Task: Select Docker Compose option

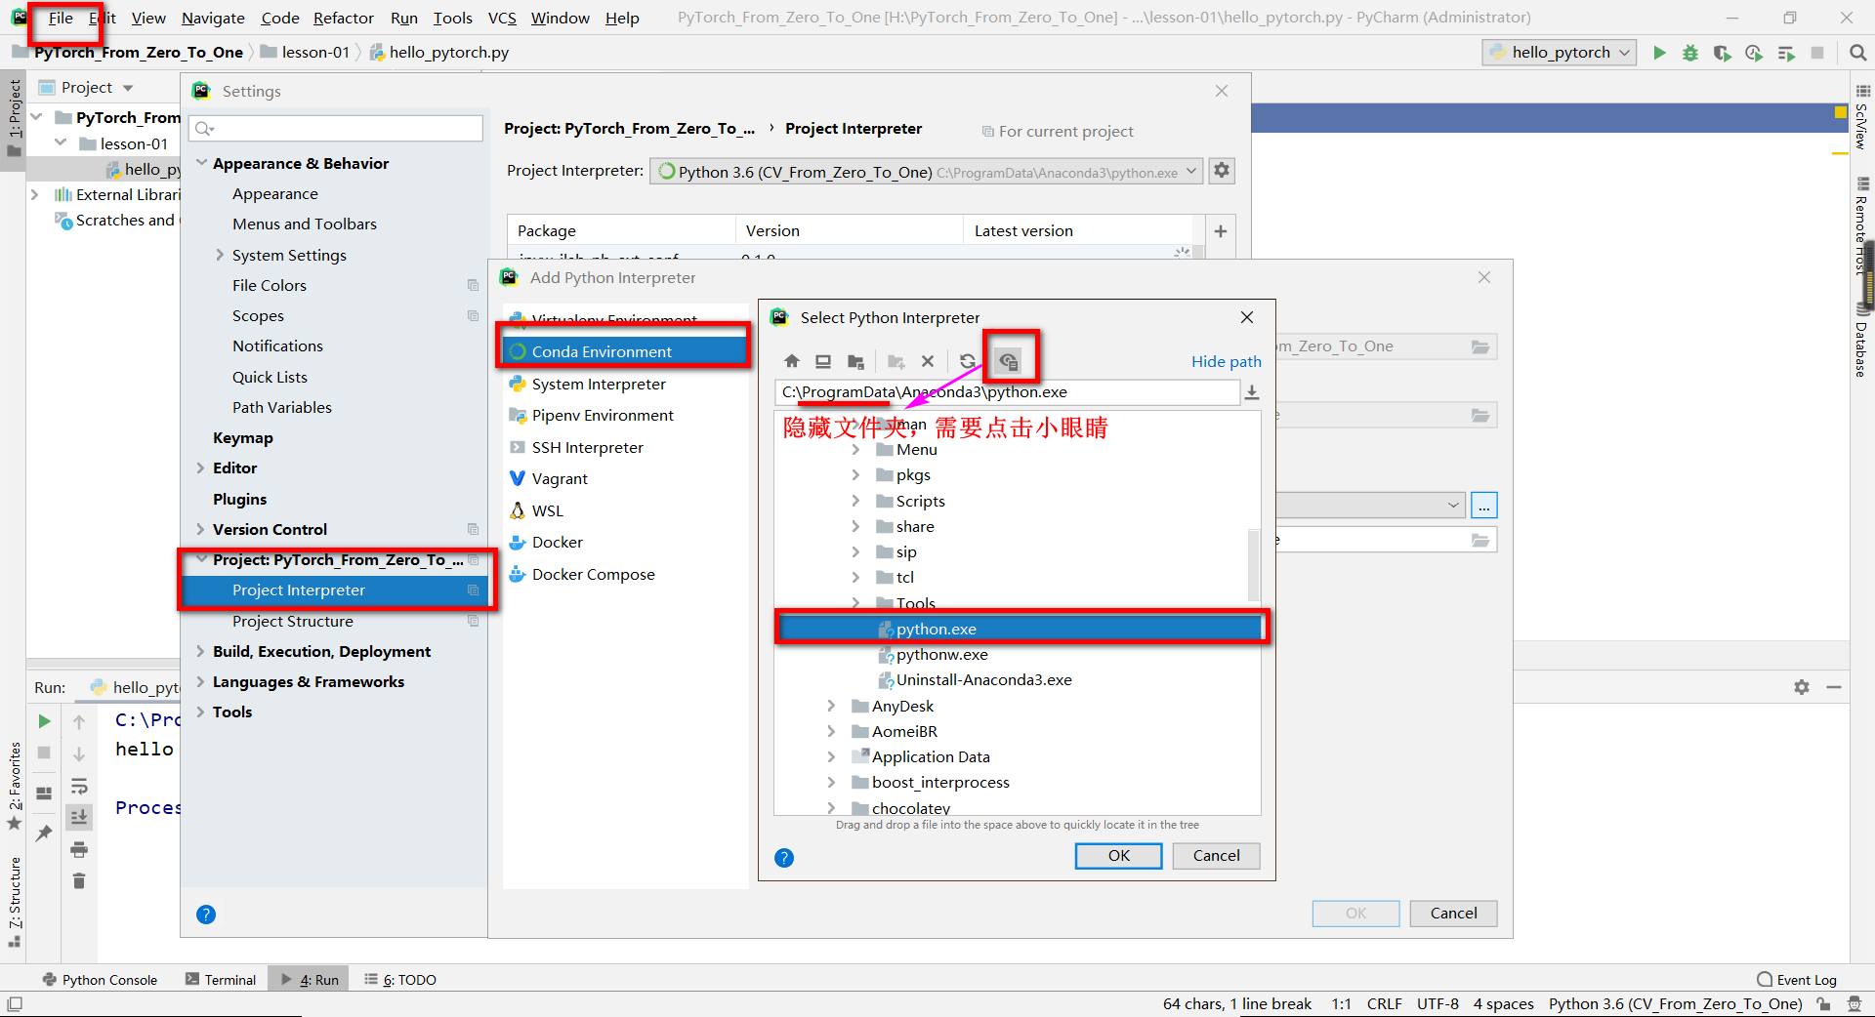Action: [x=593, y=575]
